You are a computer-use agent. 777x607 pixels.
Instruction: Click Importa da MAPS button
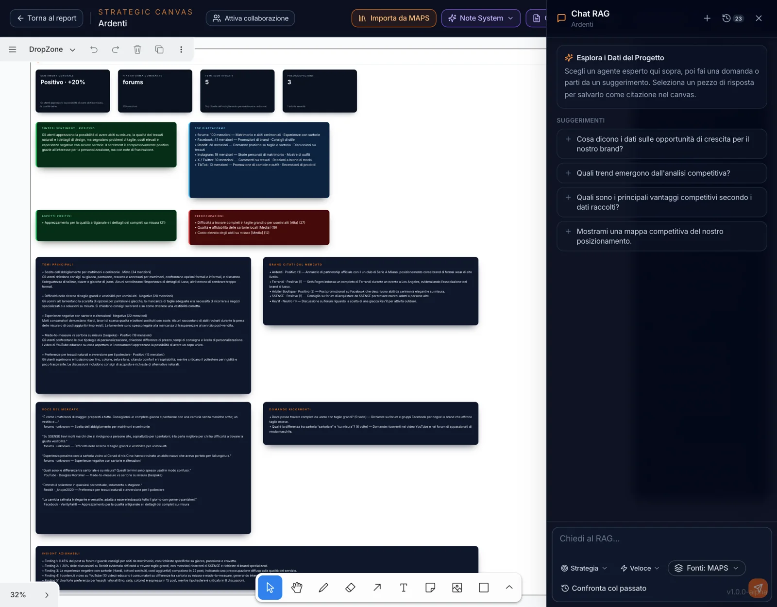tap(394, 18)
